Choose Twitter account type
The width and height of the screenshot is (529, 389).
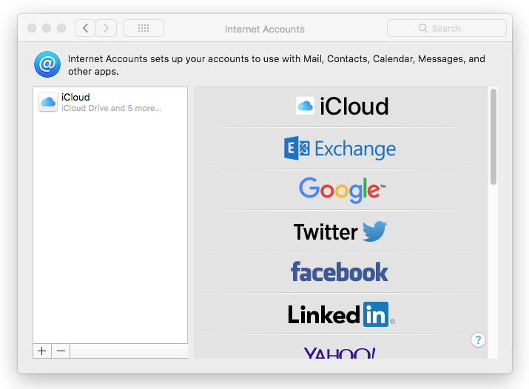coord(341,231)
